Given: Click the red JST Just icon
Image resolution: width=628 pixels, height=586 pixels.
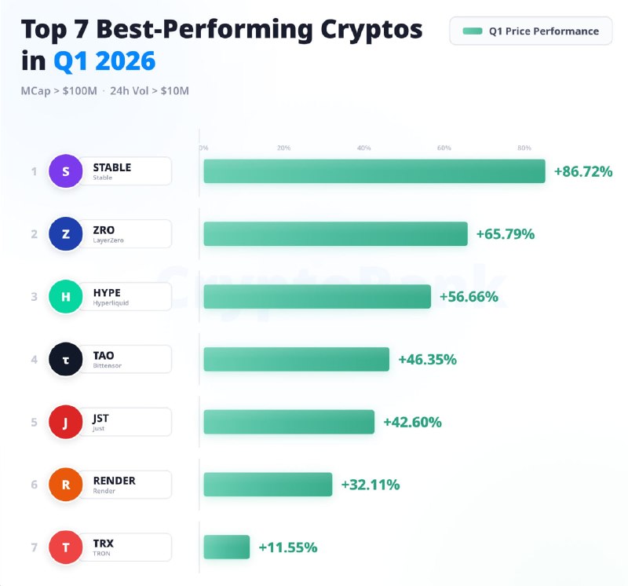Looking at the screenshot, I should tap(66, 422).
